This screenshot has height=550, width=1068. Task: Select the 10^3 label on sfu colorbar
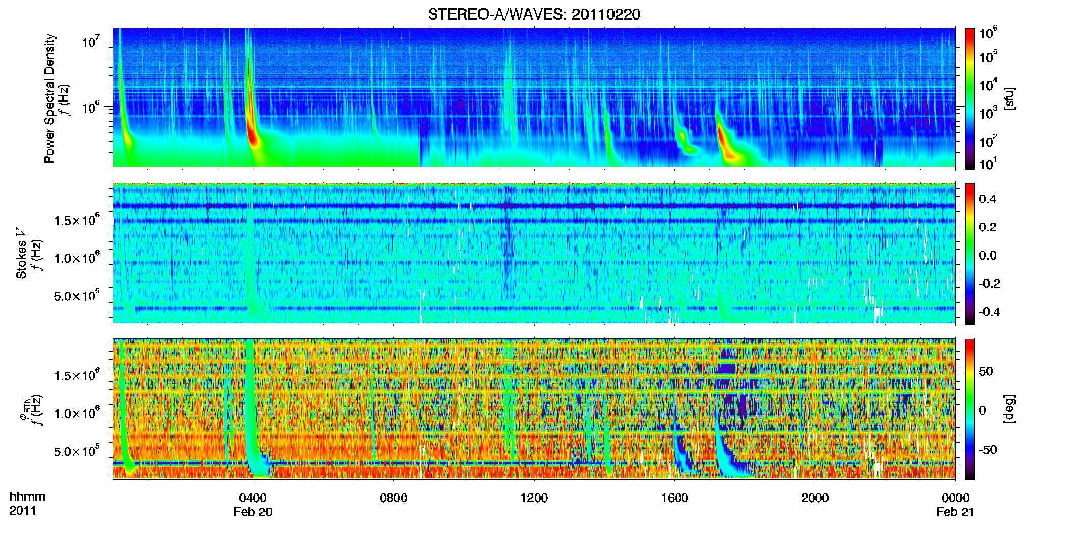[989, 112]
